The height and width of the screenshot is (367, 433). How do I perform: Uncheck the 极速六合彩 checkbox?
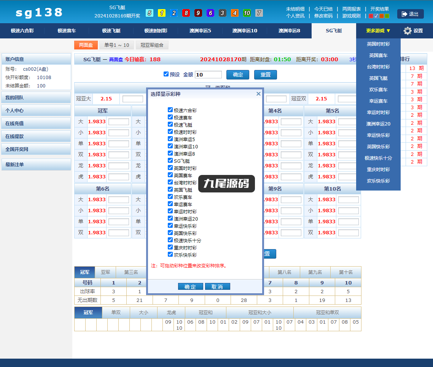coord(170,110)
